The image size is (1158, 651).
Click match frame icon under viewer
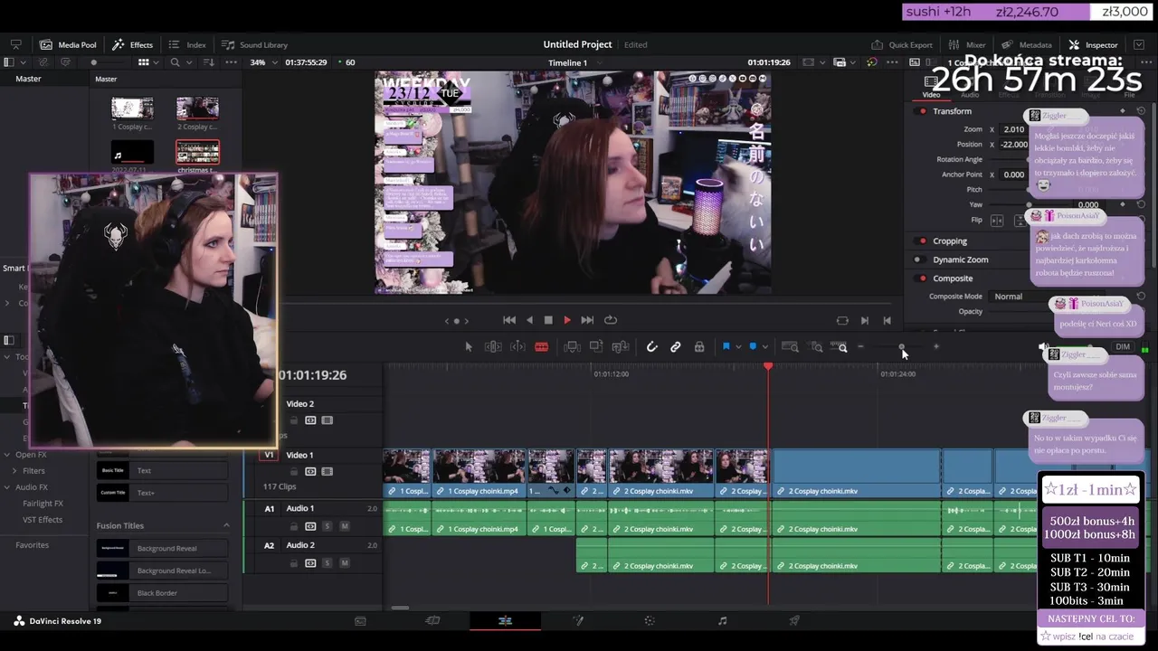(842, 320)
